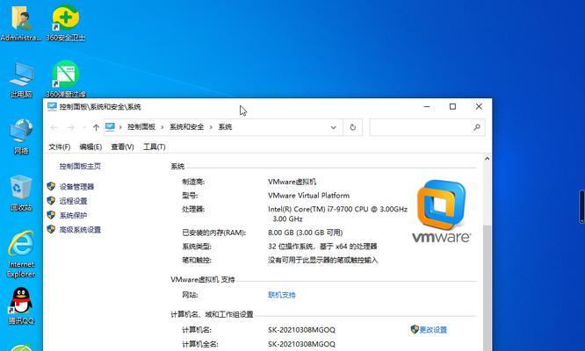Expand the address bar history dropdown
The image size is (585, 351).
point(333,127)
